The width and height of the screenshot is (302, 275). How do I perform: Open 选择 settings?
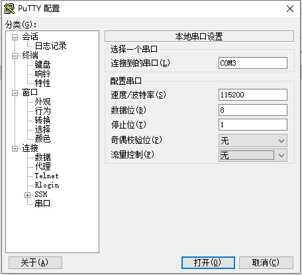[42, 129]
